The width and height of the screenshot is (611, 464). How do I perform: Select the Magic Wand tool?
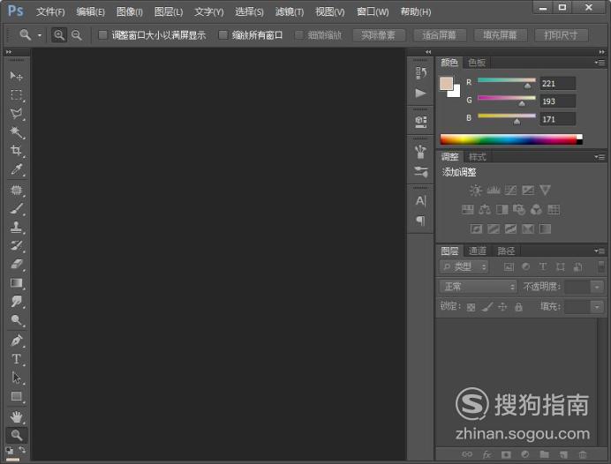pyautogui.click(x=17, y=132)
